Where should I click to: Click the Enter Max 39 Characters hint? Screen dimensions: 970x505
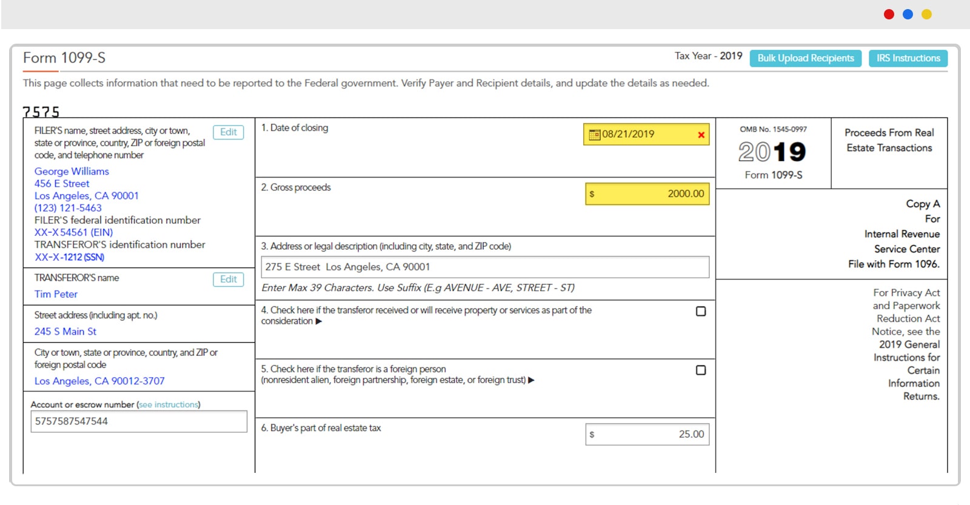(x=418, y=288)
